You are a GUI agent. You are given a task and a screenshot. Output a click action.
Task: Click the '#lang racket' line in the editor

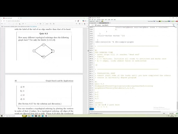[x=102, y=25]
